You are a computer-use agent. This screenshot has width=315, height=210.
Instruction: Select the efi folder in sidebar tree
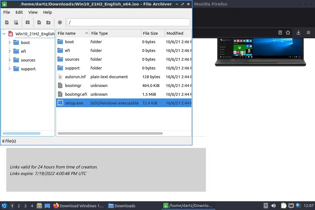(x=19, y=51)
